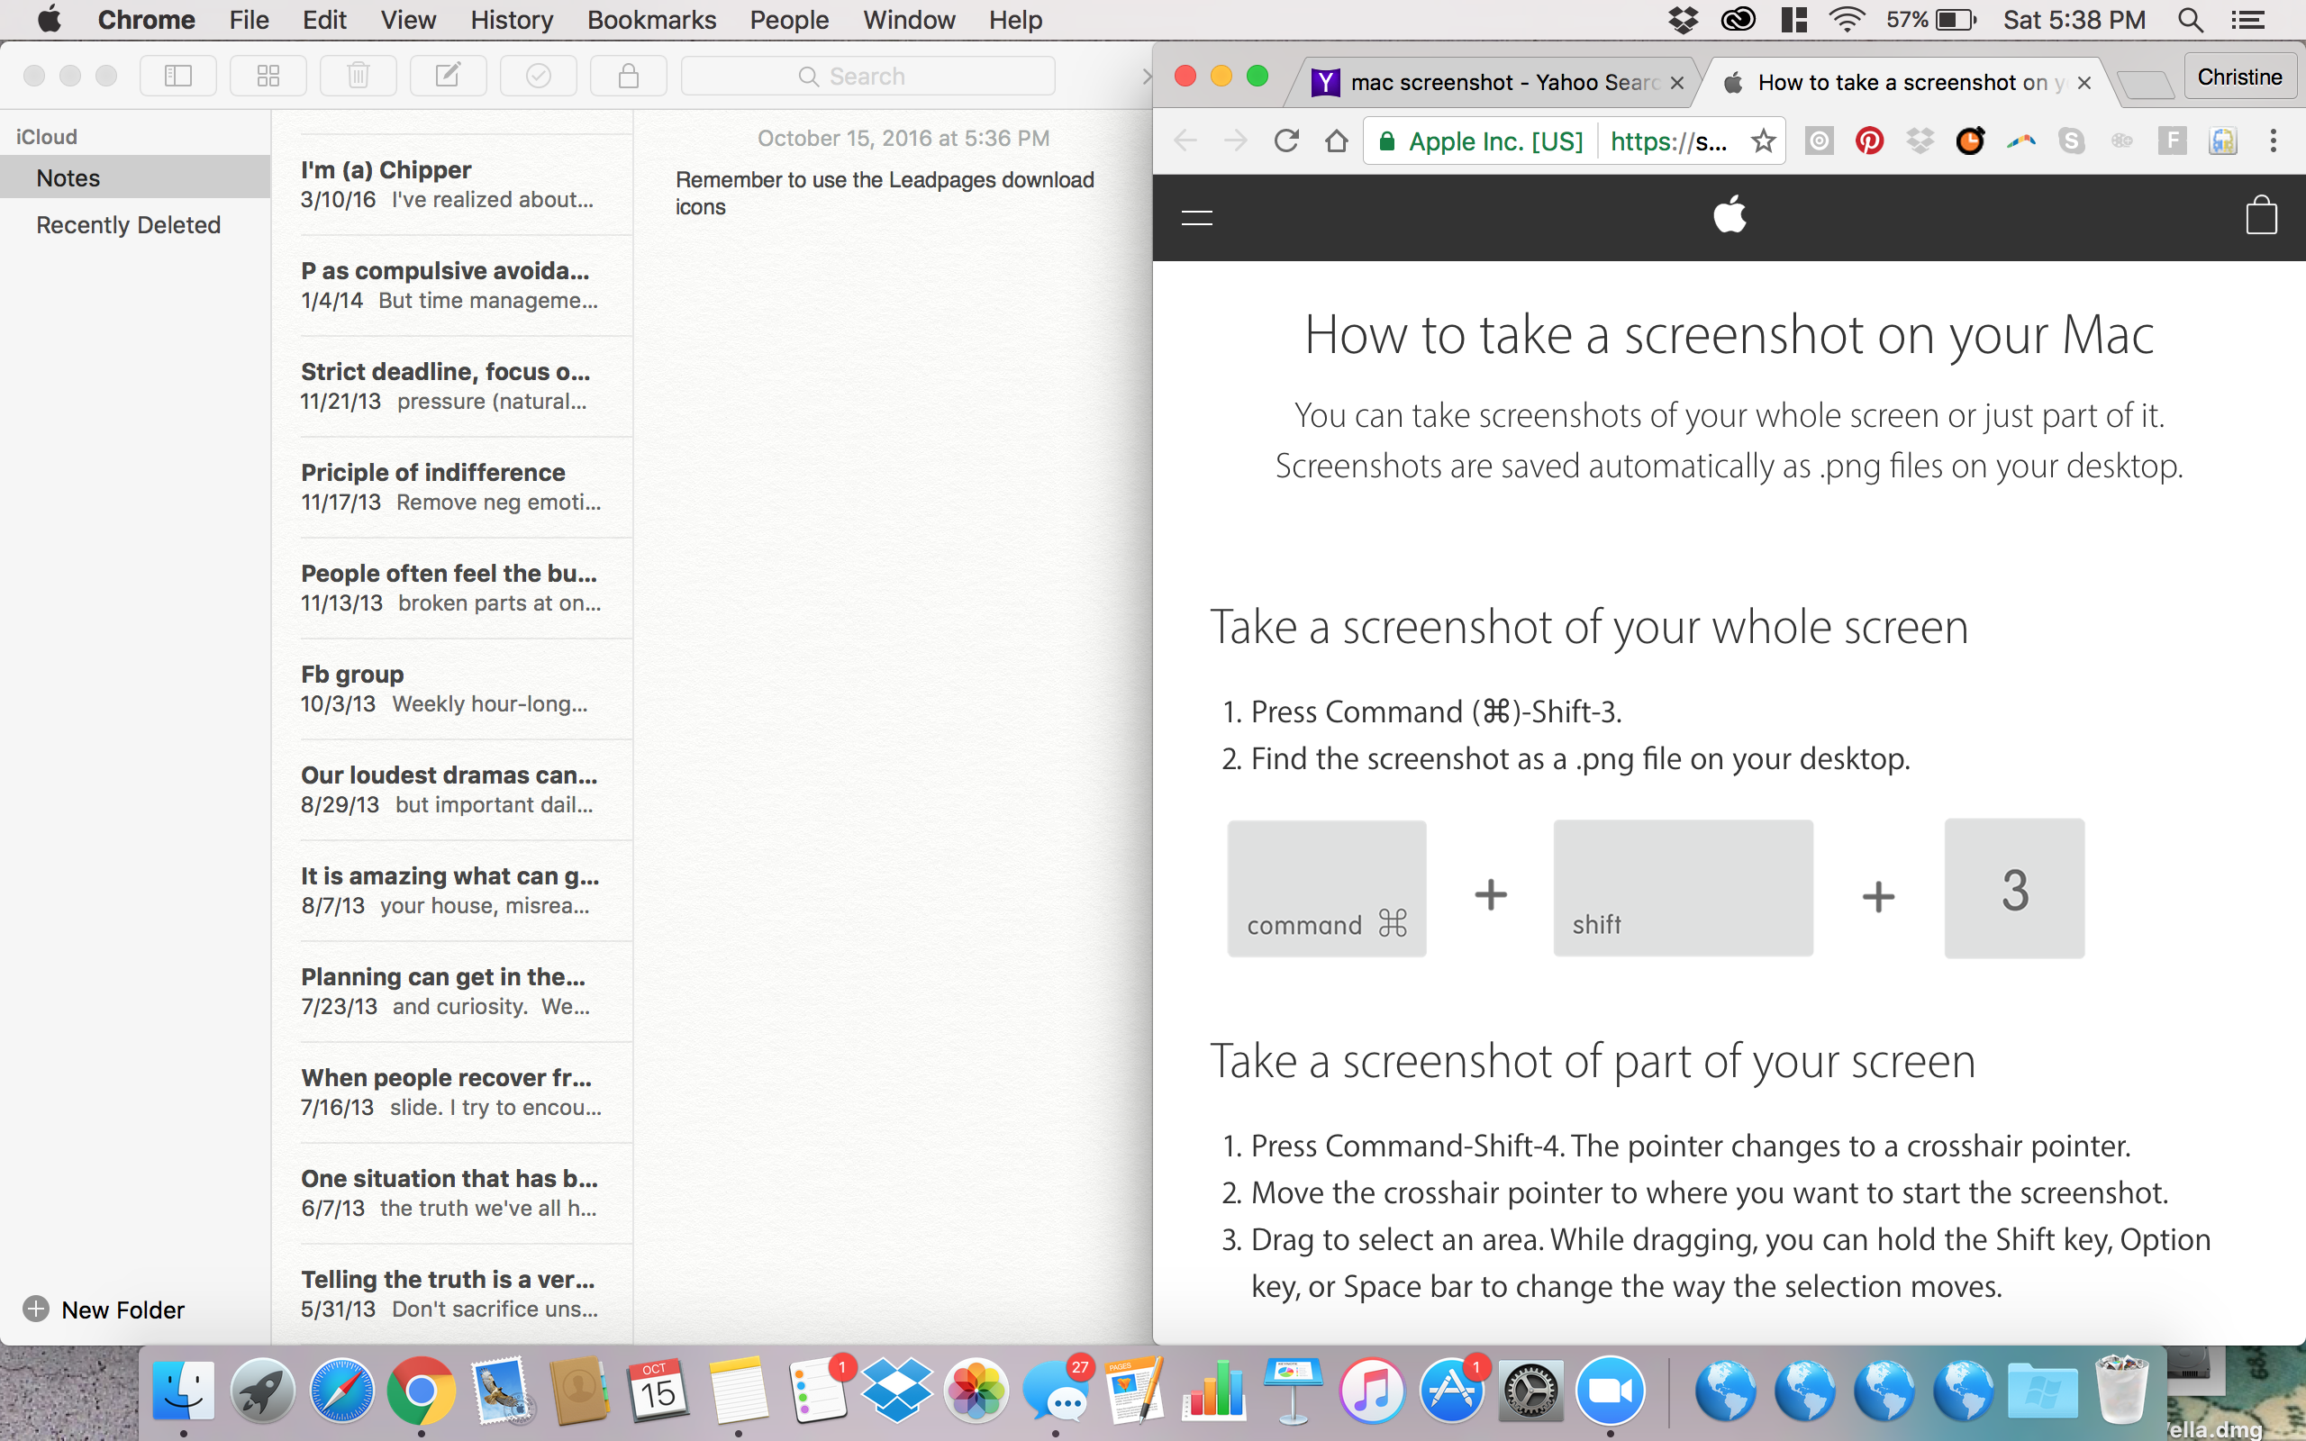The image size is (2306, 1441).
Task: Click the Pinterest extension icon
Action: click(x=1870, y=141)
